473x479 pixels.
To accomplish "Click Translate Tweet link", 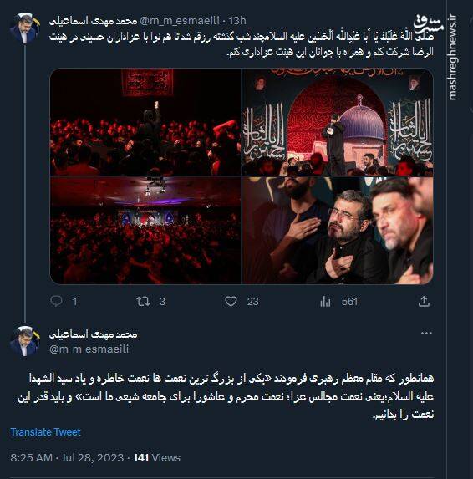I will point(45,432).
